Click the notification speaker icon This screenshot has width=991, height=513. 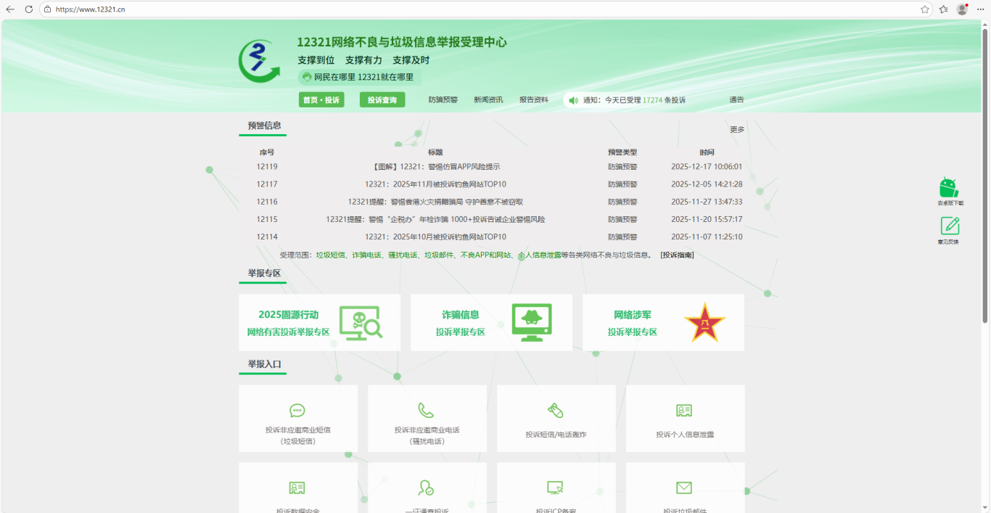coord(573,100)
